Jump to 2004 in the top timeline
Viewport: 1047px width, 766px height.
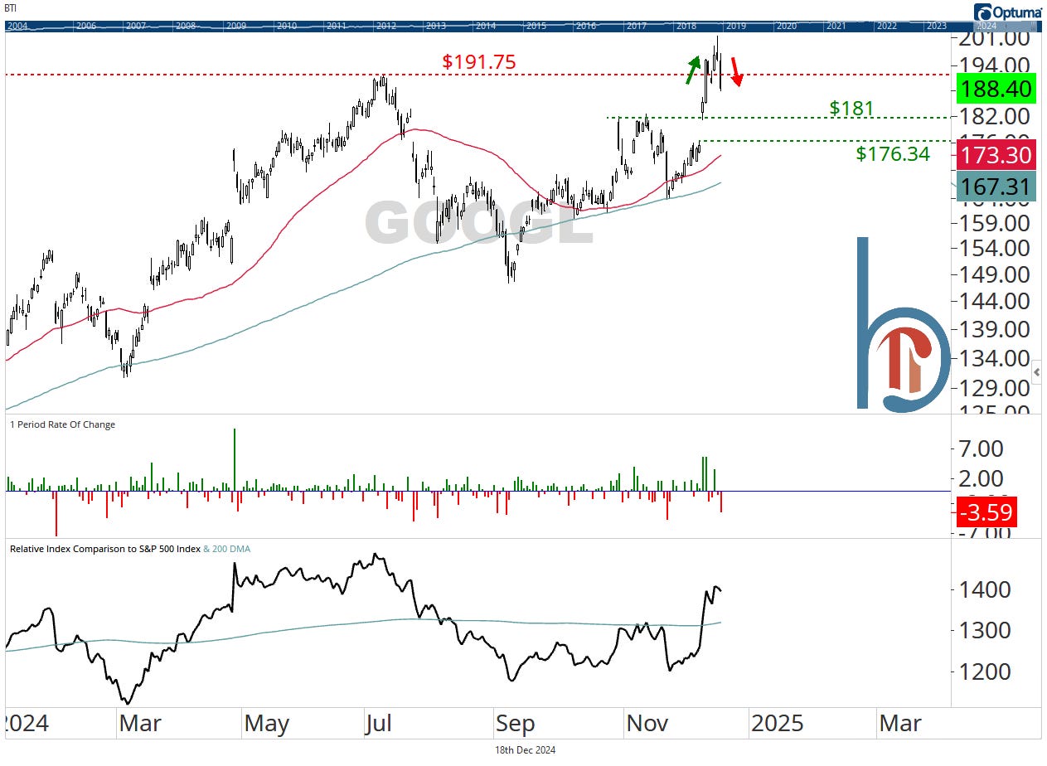click(17, 27)
